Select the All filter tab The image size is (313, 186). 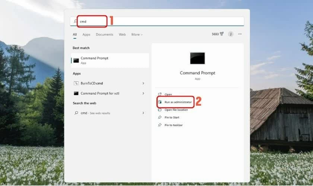pyautogui.click(x=75, y=35)
